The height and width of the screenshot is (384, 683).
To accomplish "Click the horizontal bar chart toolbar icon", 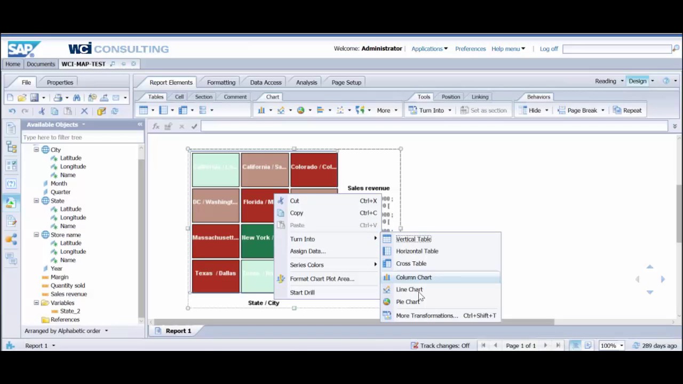I will [320, 110].
